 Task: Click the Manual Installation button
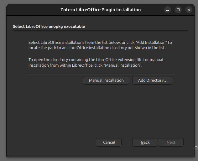click(106, 80)
